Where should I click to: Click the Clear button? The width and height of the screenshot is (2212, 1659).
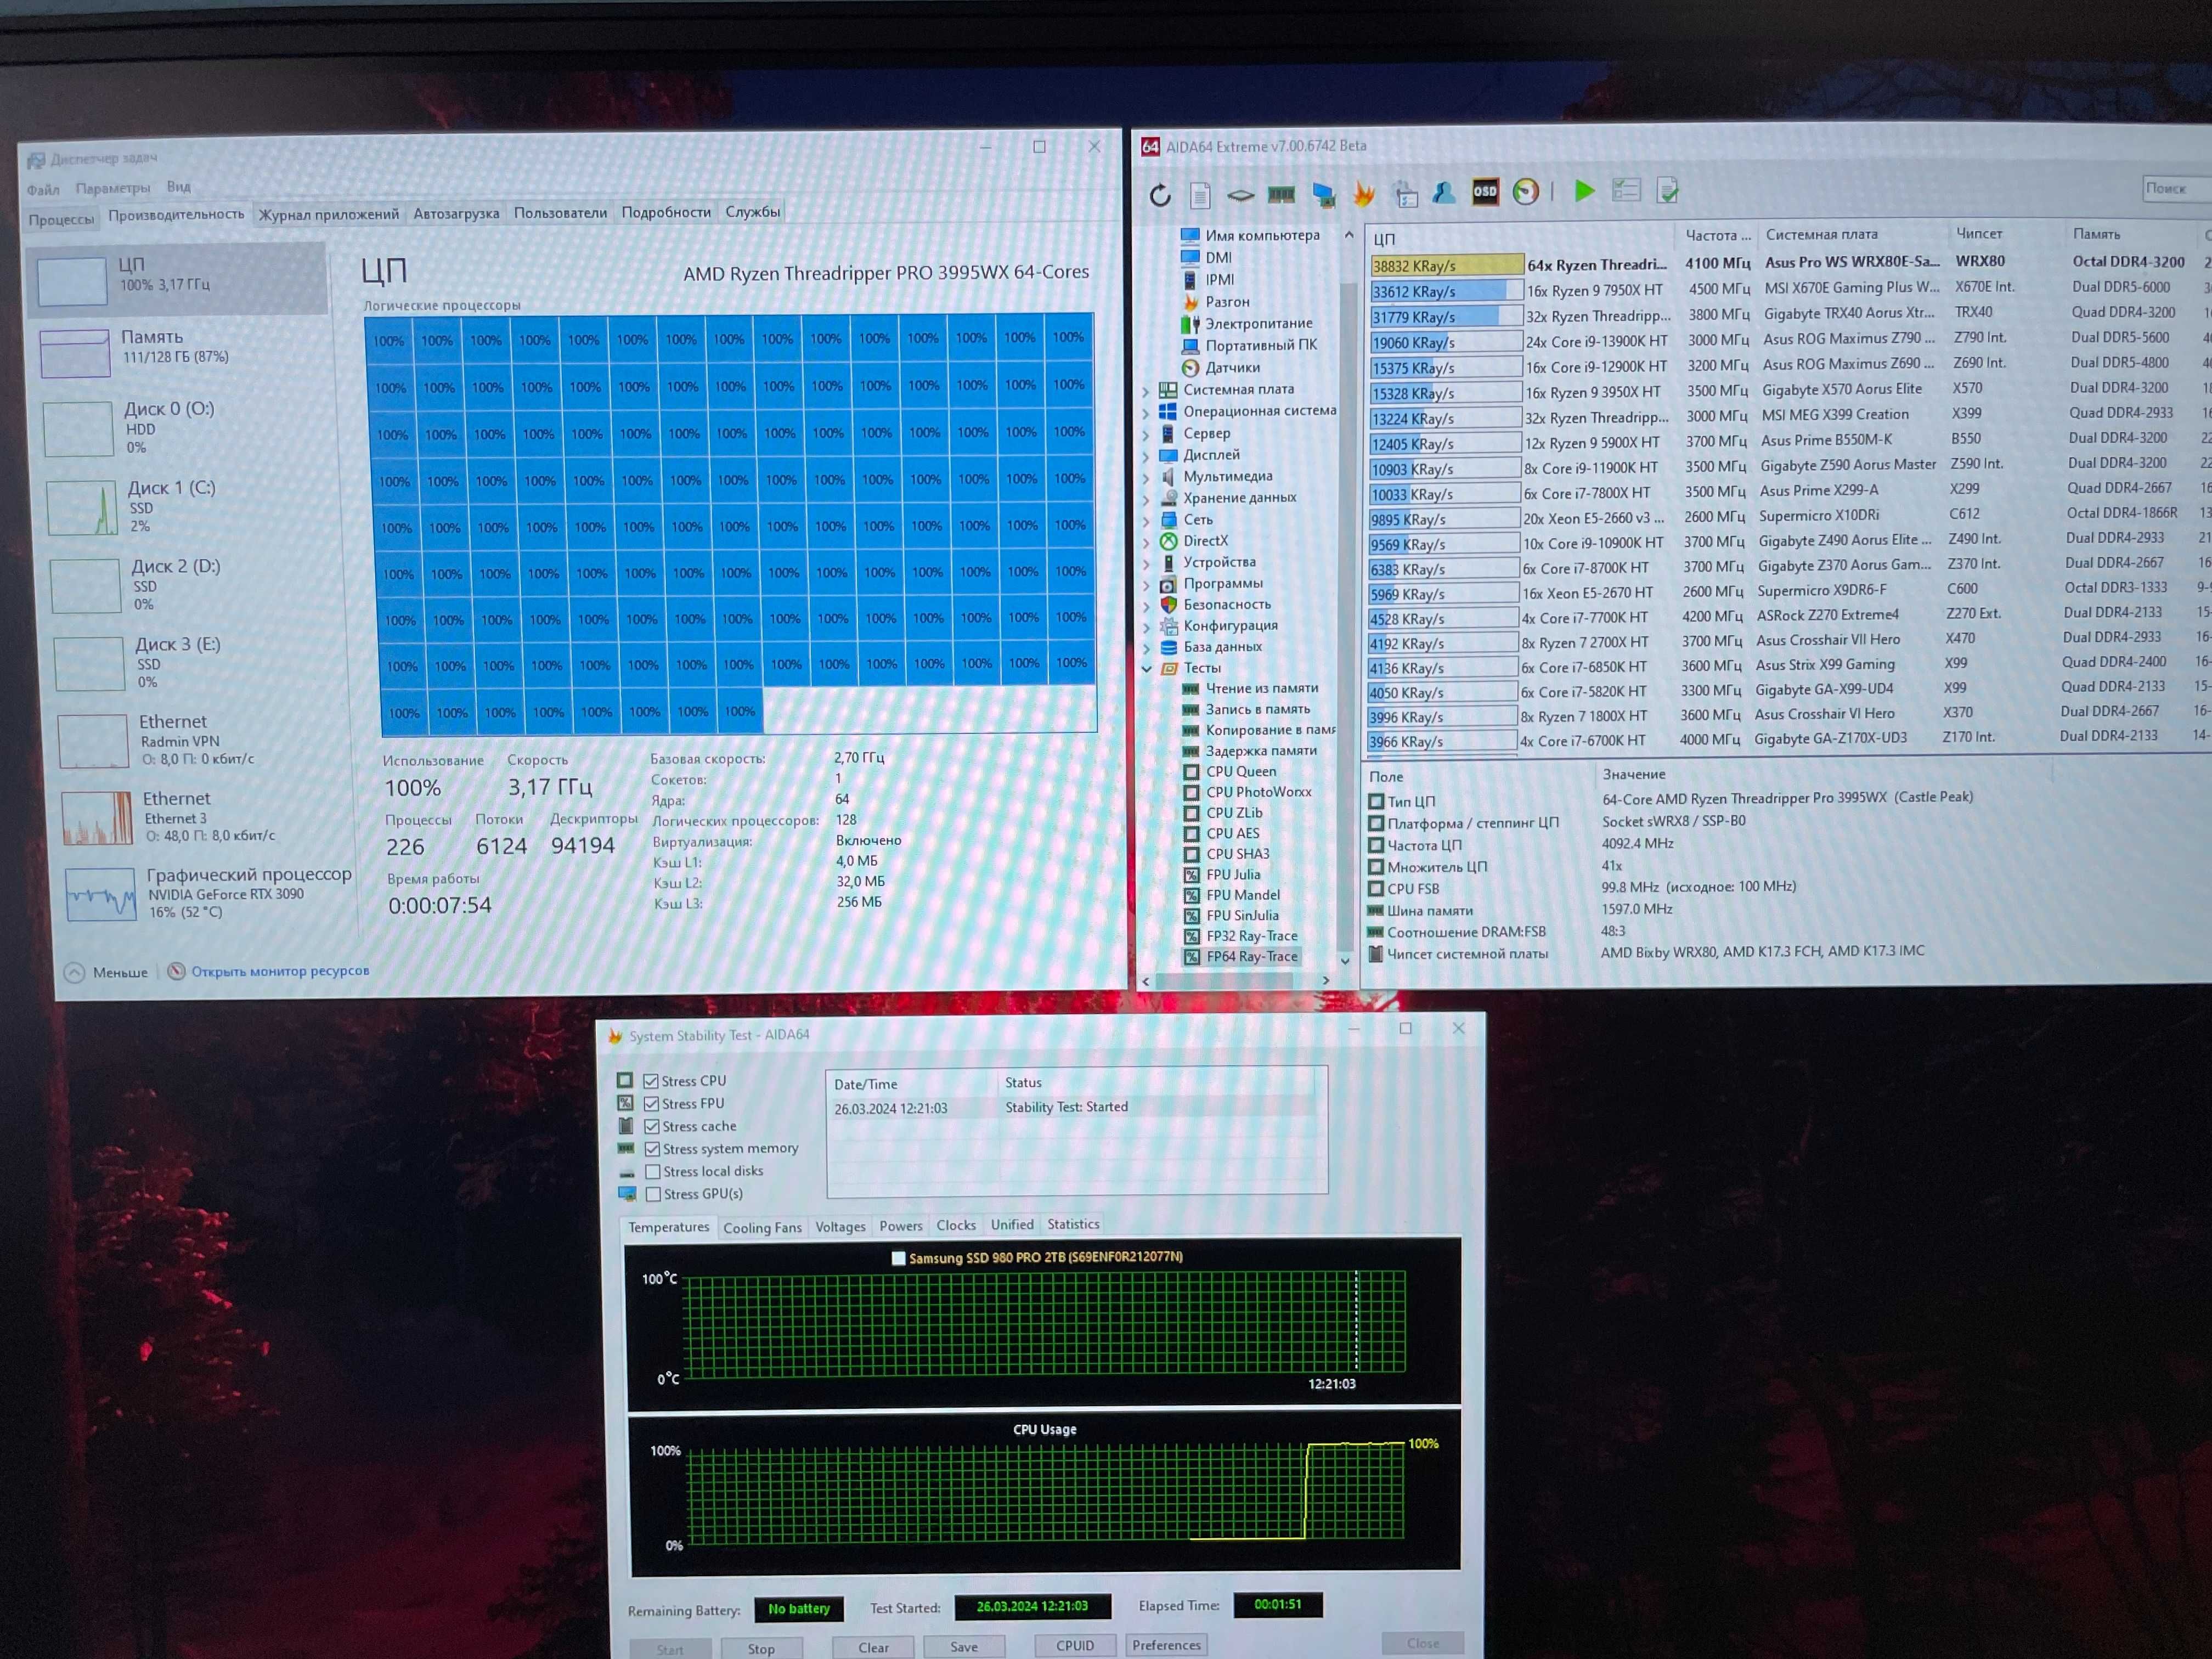(x=873, y=1647)
